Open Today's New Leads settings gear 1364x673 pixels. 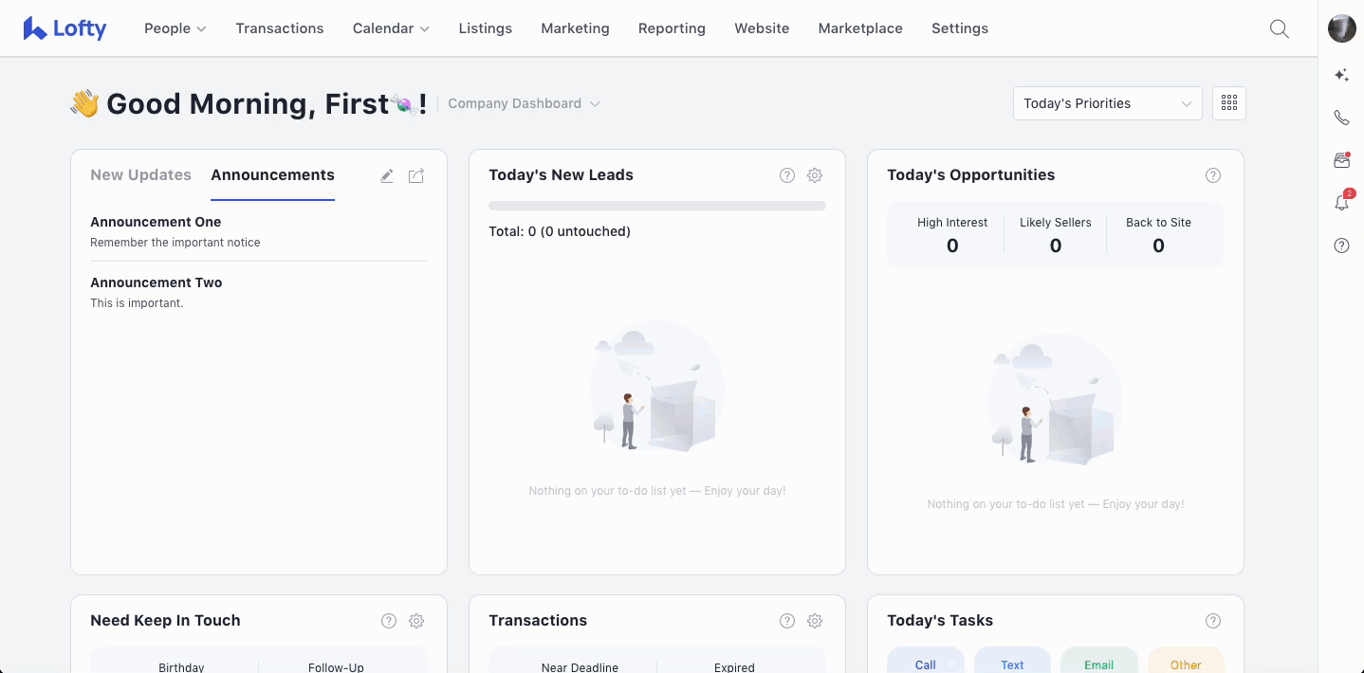coord(815,175)
